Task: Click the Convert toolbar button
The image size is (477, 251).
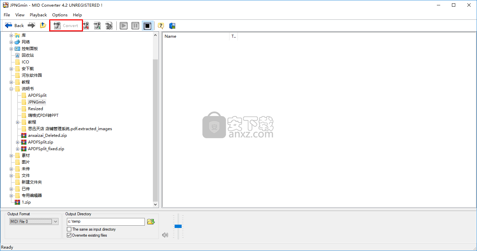Action: pos(66,26)
